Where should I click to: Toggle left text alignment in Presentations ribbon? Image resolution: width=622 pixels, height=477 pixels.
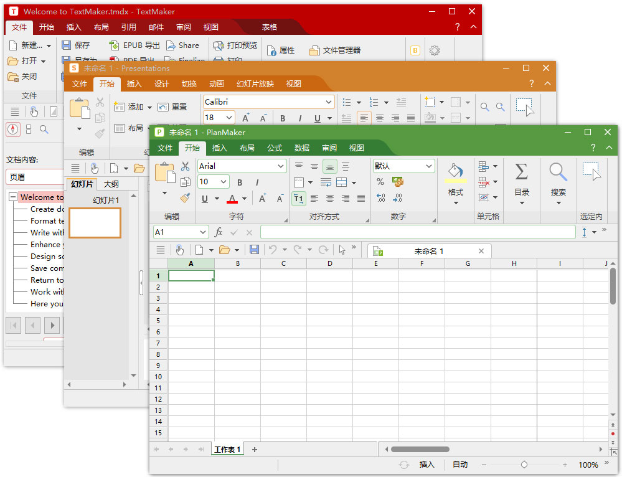(364, 118)
